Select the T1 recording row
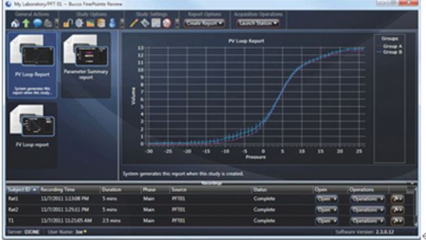The height and width of the screenshot is (240, 426). (210, 221)
